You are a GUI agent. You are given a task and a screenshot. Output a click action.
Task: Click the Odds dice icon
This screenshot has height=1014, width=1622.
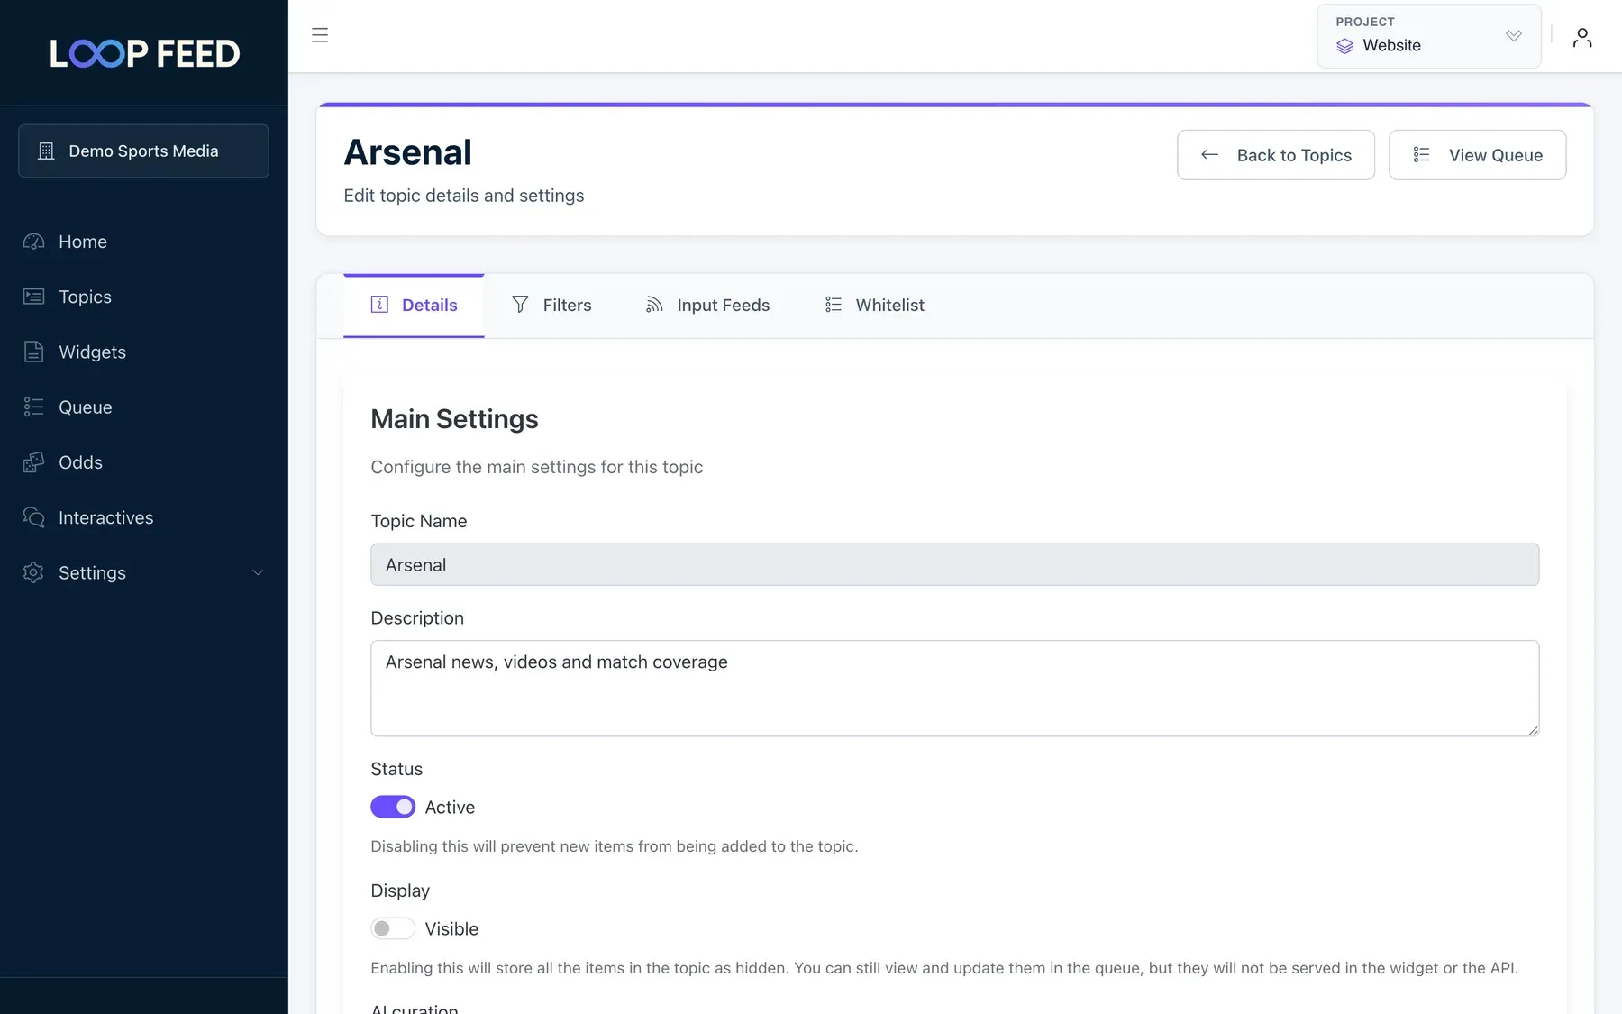pyautogui.click(x=33, y=462)
